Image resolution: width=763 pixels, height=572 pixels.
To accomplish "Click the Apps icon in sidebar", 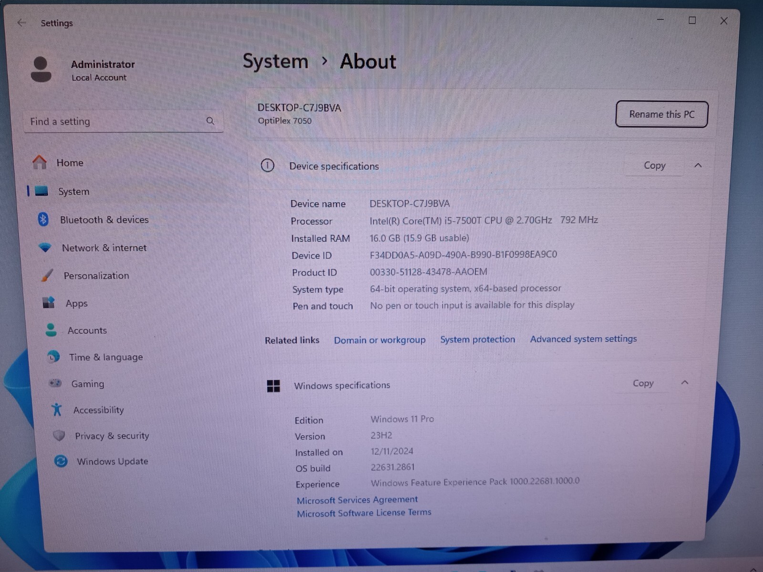I will point(49,303).
